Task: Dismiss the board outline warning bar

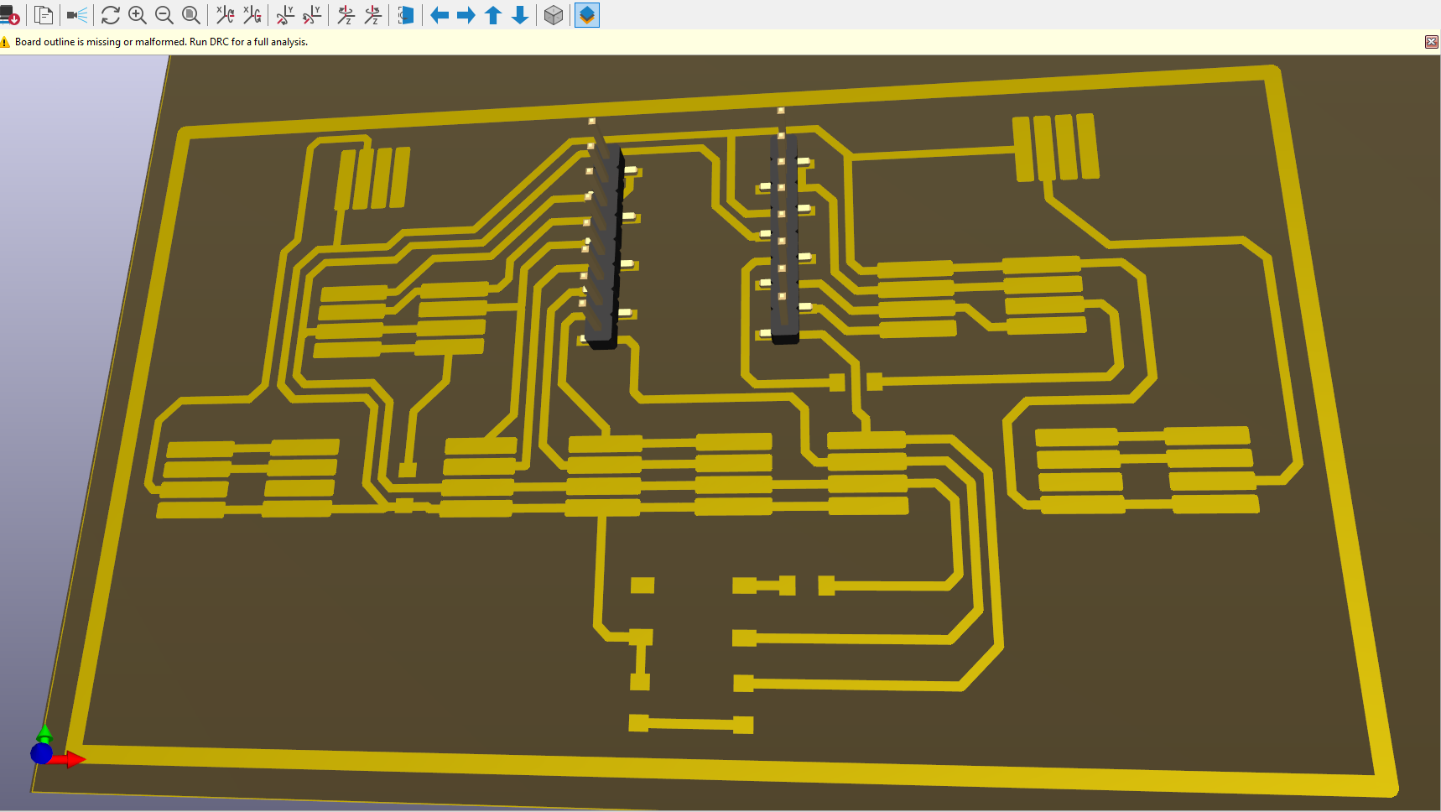Action: [x=1431, y=42]
